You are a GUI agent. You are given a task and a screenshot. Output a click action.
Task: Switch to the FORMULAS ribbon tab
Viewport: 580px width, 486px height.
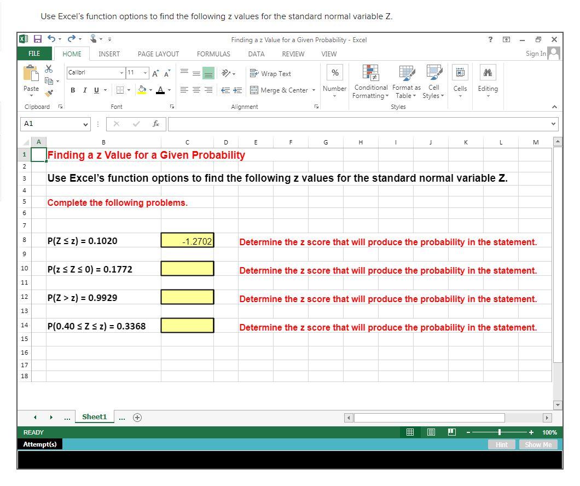coord(213,54)
